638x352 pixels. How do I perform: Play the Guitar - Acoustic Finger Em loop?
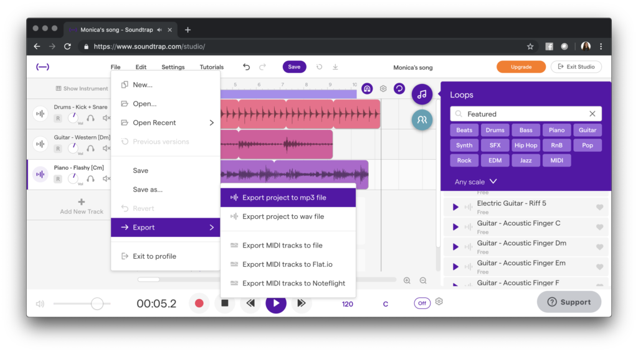455,267
